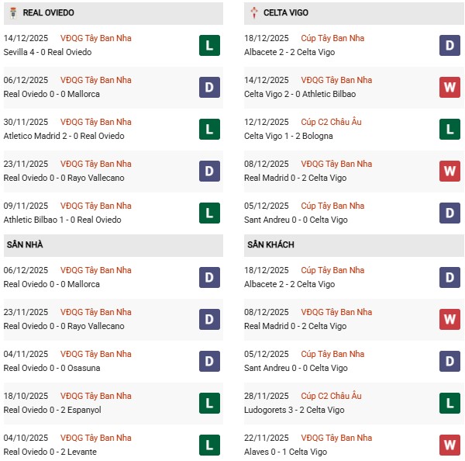This screenshot has height=461, width=465.
Task: Click the Real Oviedo team crest icon
Action: click(12, 13)
